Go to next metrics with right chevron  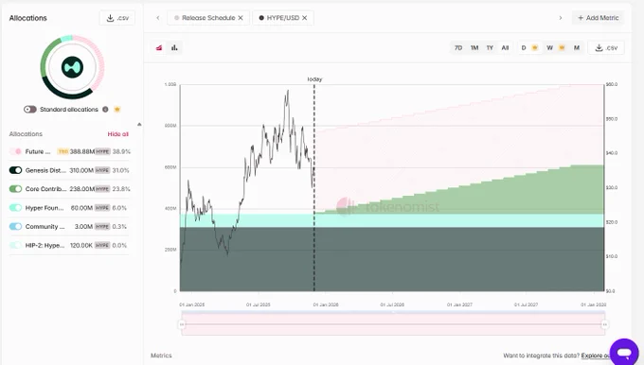click(561, 18)
